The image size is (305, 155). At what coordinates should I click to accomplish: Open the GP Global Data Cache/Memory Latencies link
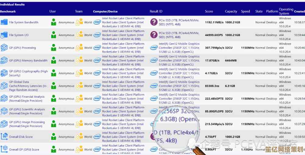click(28, 86)
